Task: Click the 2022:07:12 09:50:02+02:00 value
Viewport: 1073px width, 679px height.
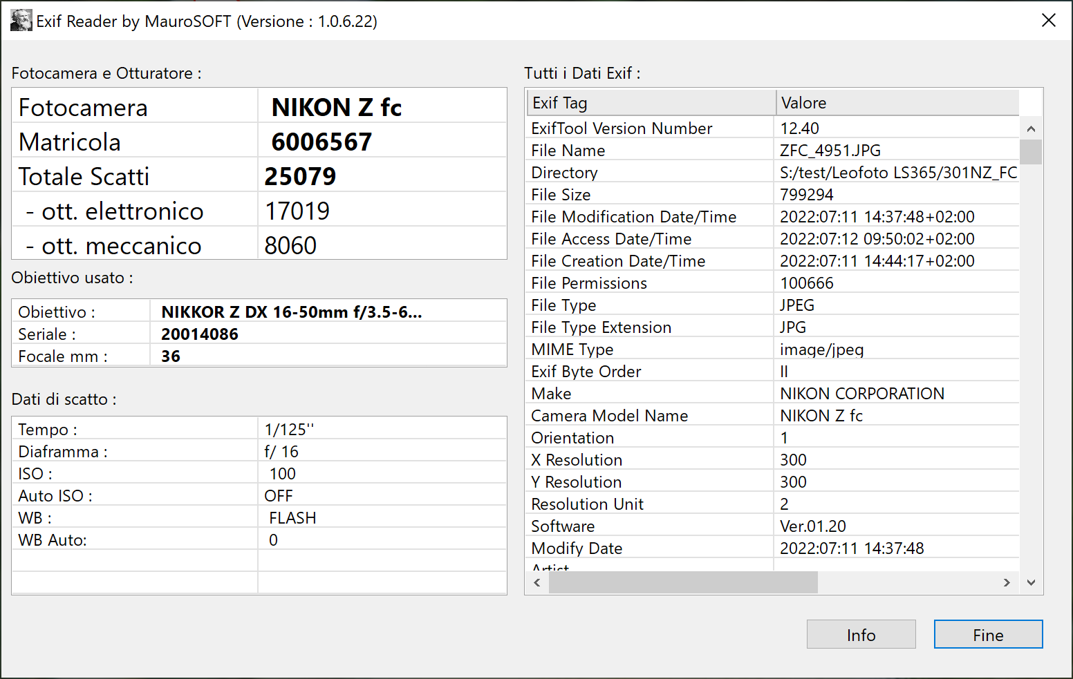Action: pos(877,239)
